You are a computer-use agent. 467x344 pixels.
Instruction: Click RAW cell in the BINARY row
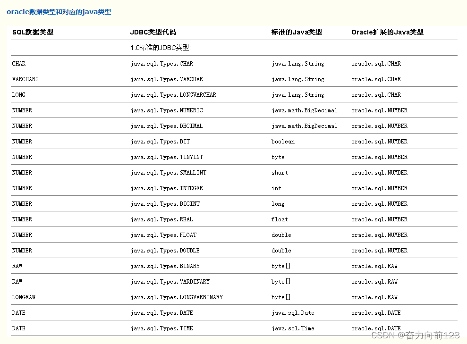tap(17, 266)
